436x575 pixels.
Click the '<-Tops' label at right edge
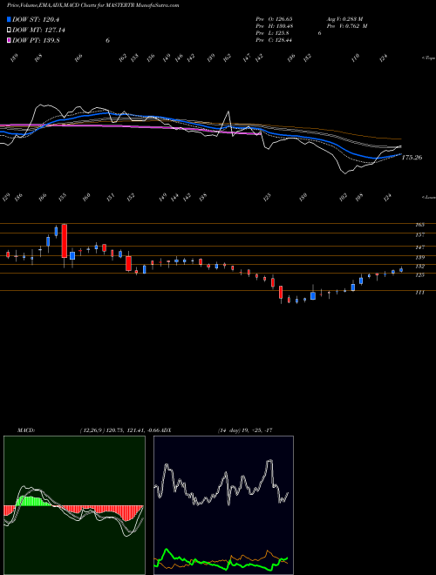(428, 58)
